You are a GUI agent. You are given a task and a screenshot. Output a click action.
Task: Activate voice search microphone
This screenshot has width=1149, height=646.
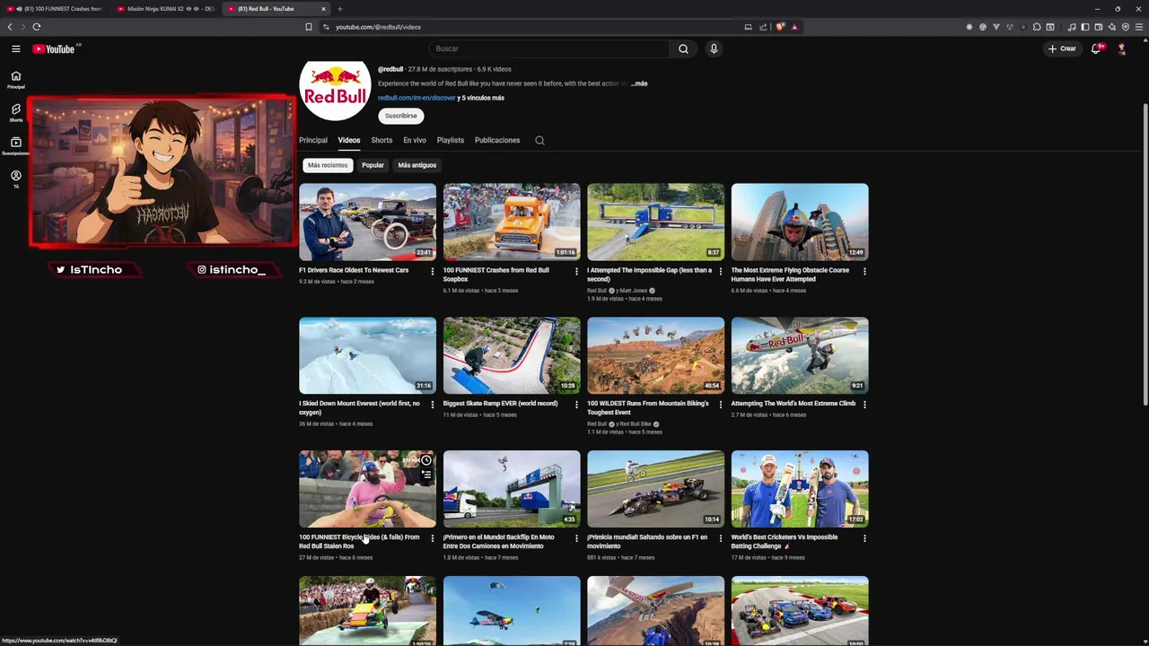tap(714, 48)
